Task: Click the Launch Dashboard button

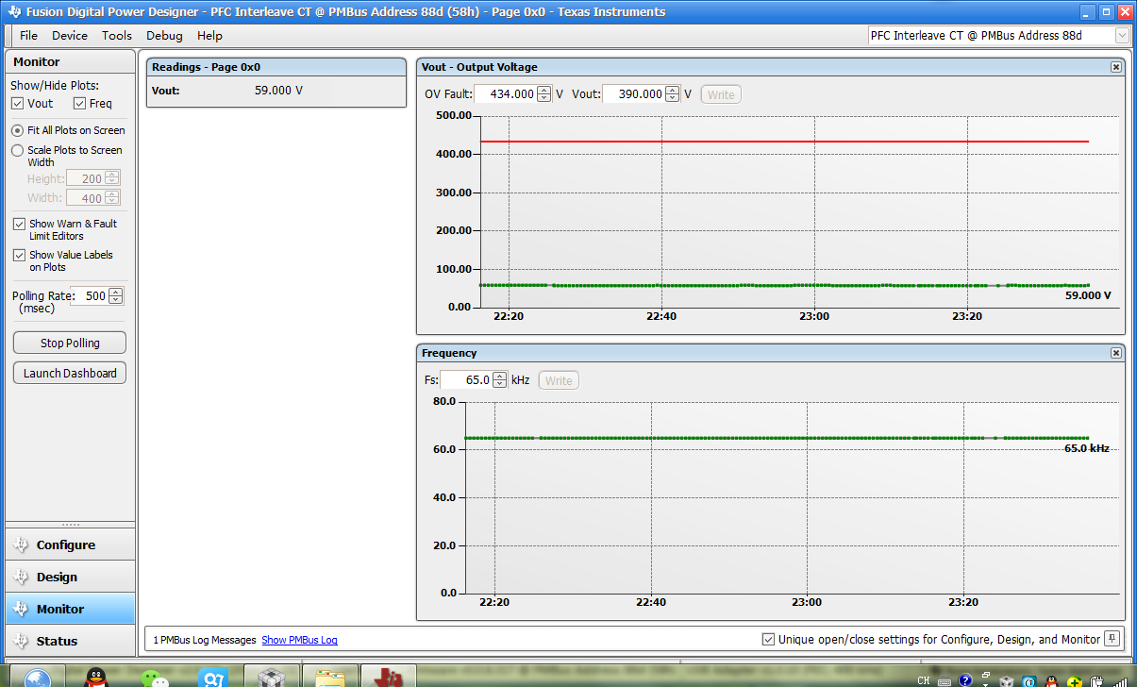Action: (70, 373)
